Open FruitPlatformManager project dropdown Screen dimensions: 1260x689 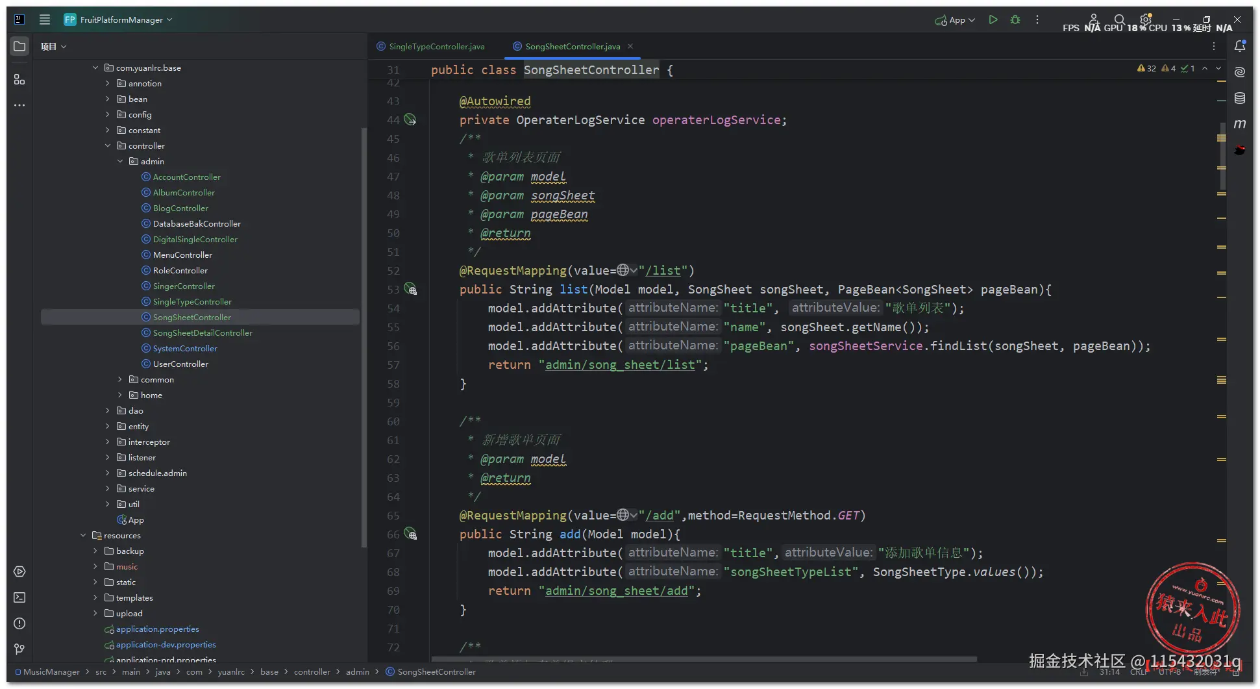118,19
